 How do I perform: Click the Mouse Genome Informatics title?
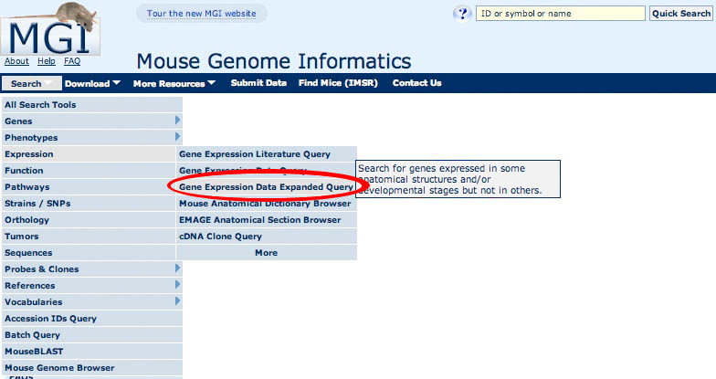(274, 61)
